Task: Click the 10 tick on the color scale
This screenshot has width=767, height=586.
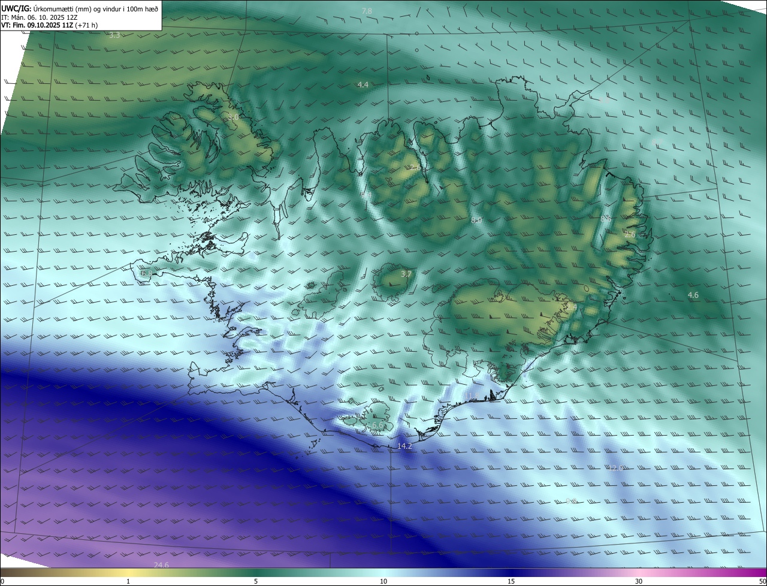Action: tap(383, 581)
